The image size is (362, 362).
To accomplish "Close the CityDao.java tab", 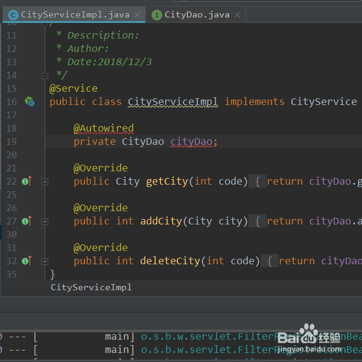I will click(x=237, y=15).
